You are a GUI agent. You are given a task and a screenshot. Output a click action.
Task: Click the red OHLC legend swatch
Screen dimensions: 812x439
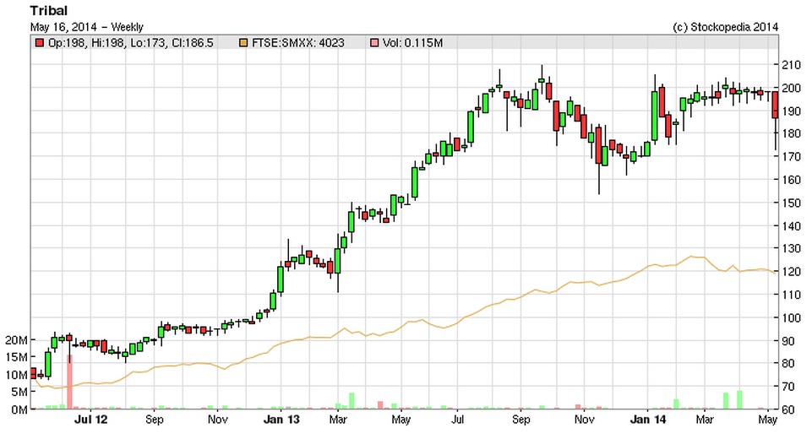coord(40,43)
